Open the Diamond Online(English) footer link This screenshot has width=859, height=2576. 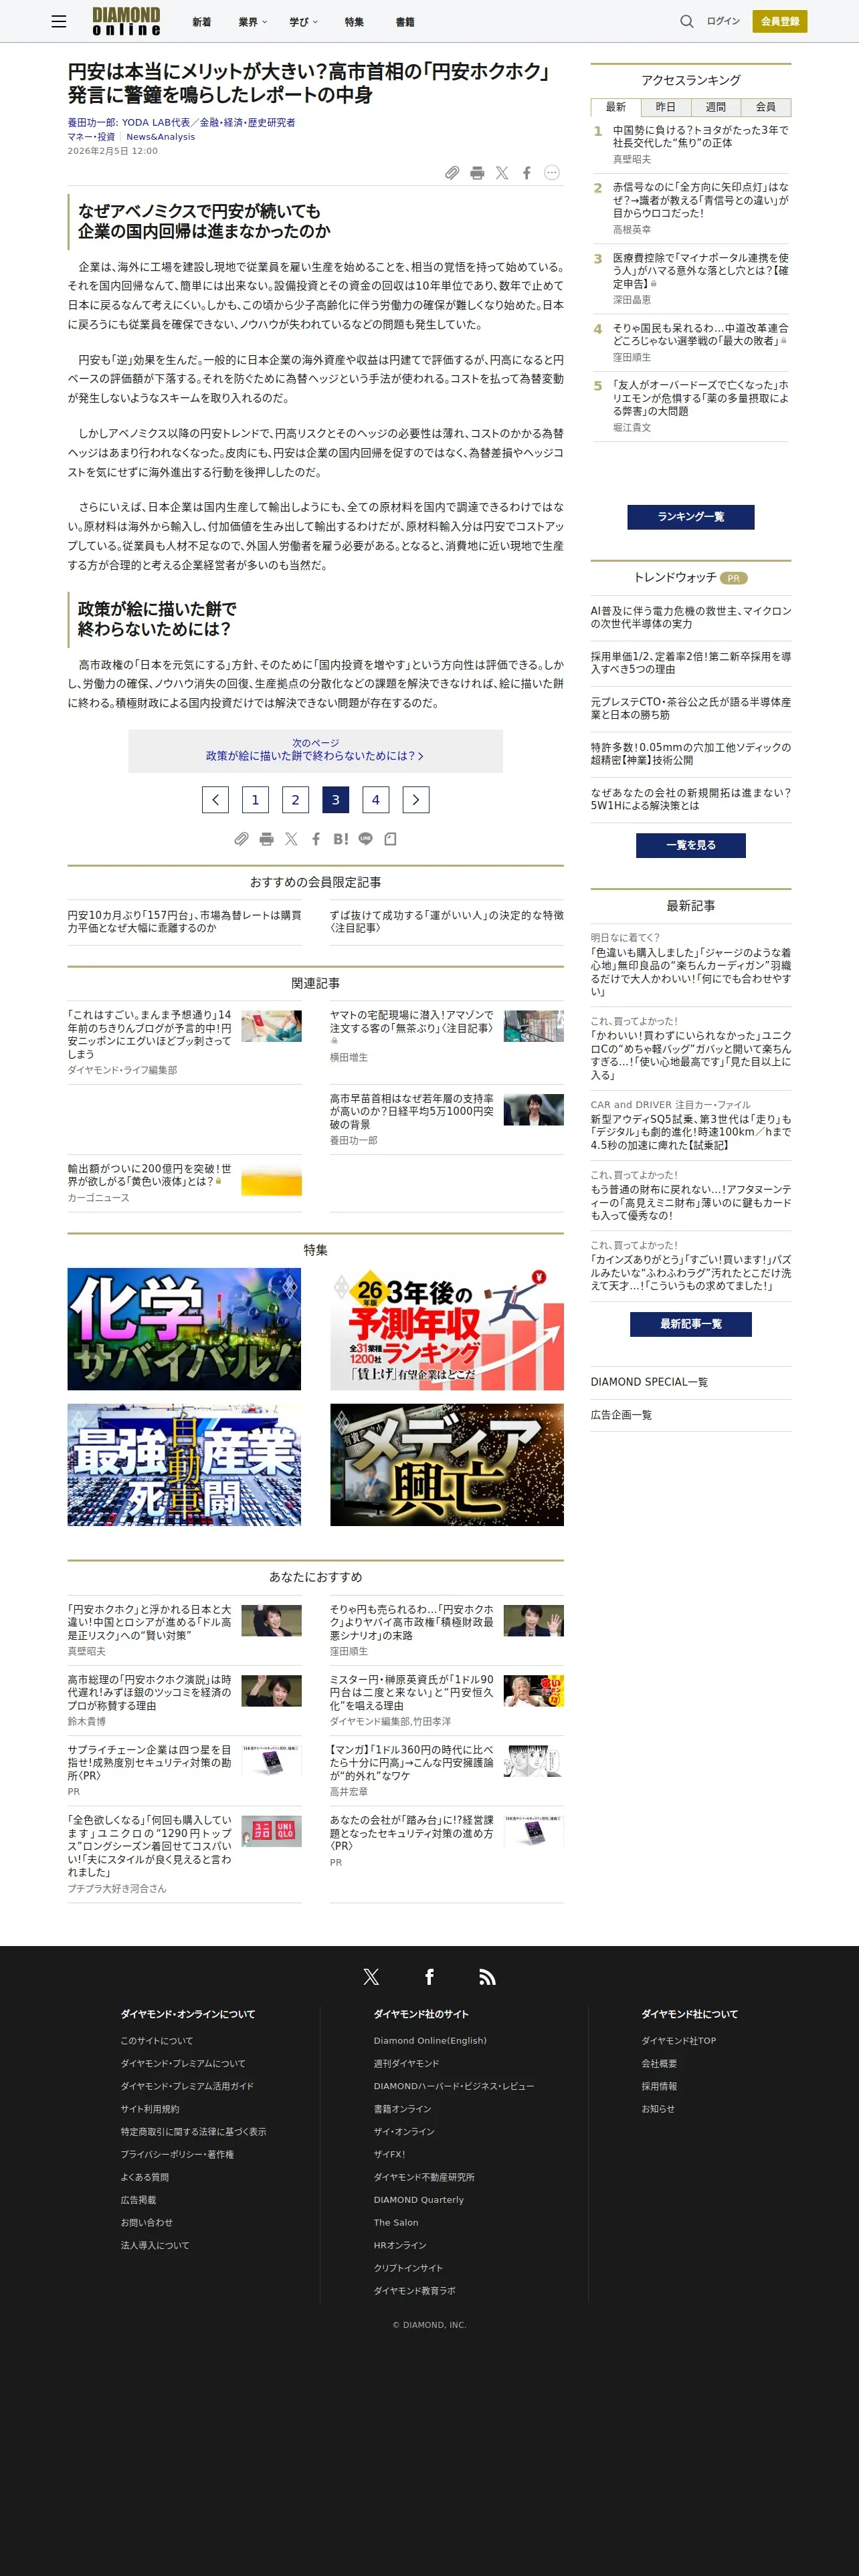coord(430,2041)
